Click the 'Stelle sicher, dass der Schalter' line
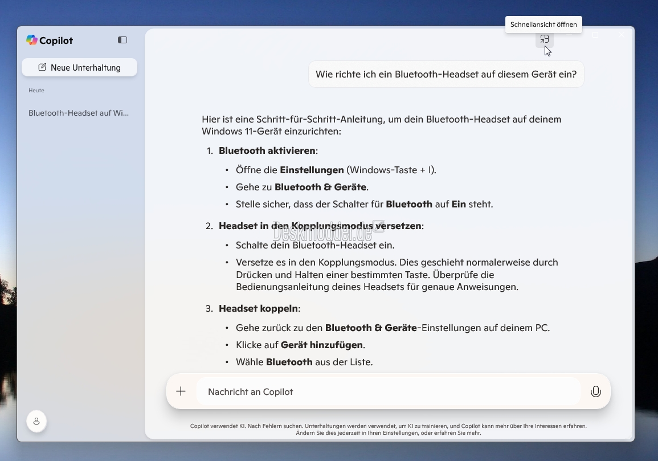Screen dimensions: 658x461 364,205
